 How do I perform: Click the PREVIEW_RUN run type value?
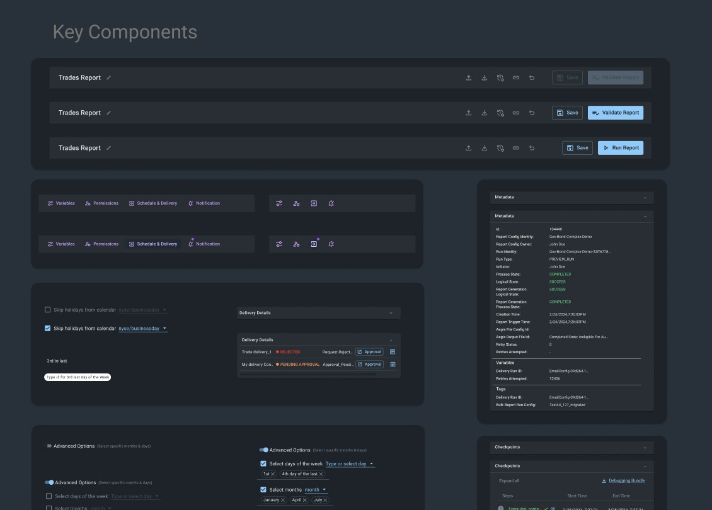point(561,259)
